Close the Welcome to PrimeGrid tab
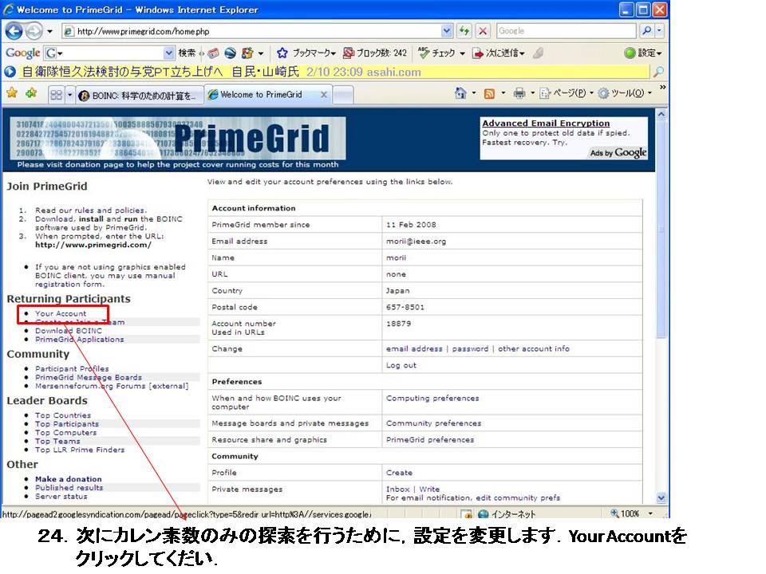The image size is (766, 574). 323,95
